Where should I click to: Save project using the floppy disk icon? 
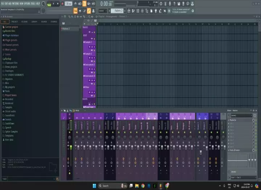pos(179,4)
